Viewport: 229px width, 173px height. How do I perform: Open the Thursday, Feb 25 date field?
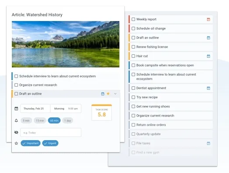(35, 109)
